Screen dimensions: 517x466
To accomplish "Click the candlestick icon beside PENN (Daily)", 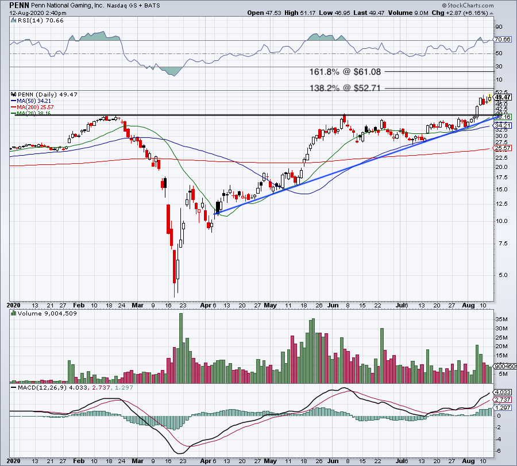I will 13,94.
